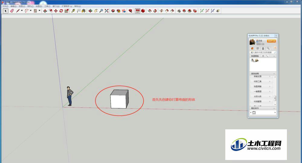Select the Move tool
Viewport: 302px width, 163px height.
click(x=56, y=11)
